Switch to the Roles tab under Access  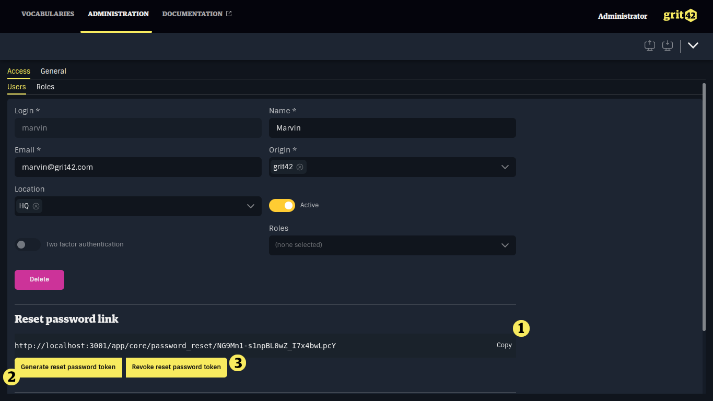click(45, 87)
